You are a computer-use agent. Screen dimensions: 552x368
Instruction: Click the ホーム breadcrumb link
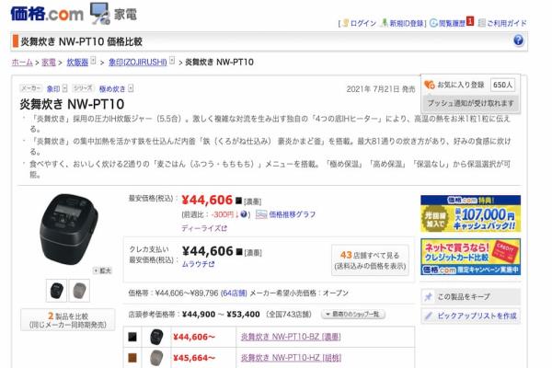pos(22,63)
